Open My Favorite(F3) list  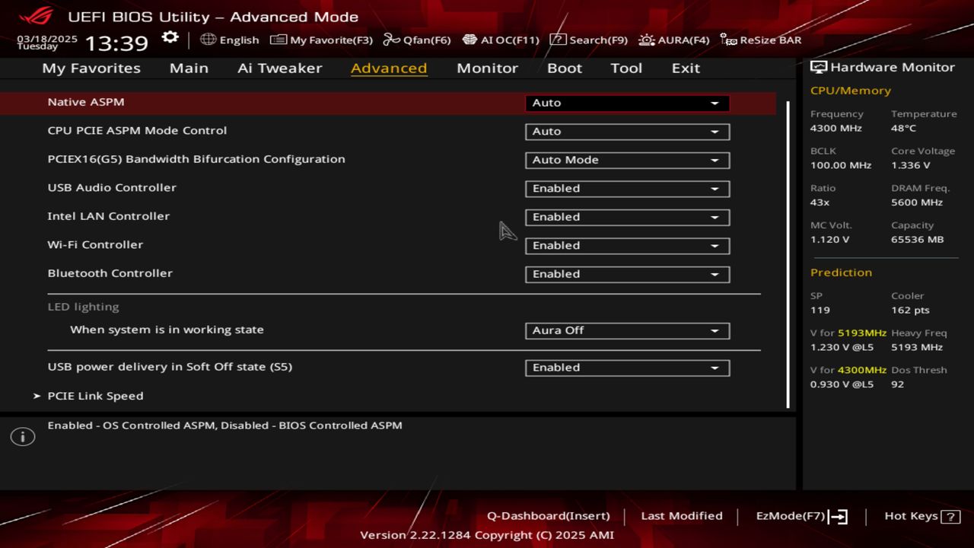[322, 40]
